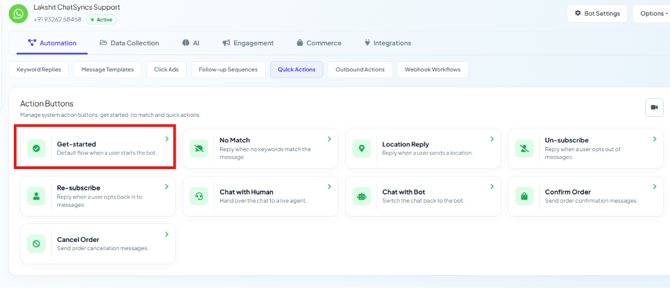Click the No Match card title

pos(234,140)
